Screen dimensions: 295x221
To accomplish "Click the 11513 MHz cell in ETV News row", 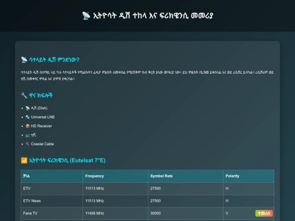I will coord(115,201).
